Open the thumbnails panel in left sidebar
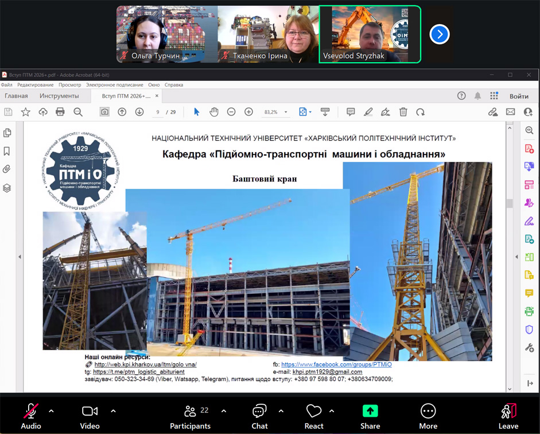 click(x=7, y=133)
